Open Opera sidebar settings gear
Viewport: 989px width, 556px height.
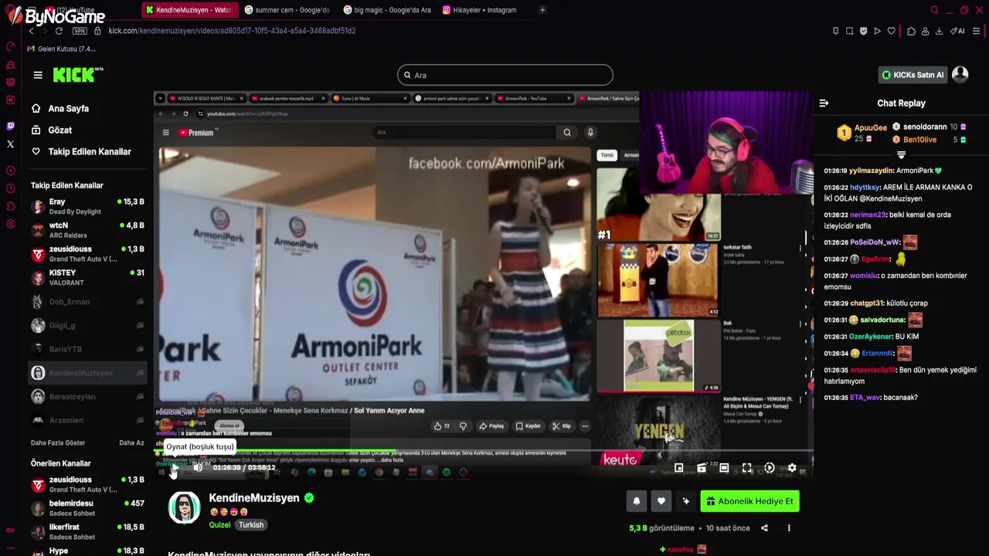point(10,224)
